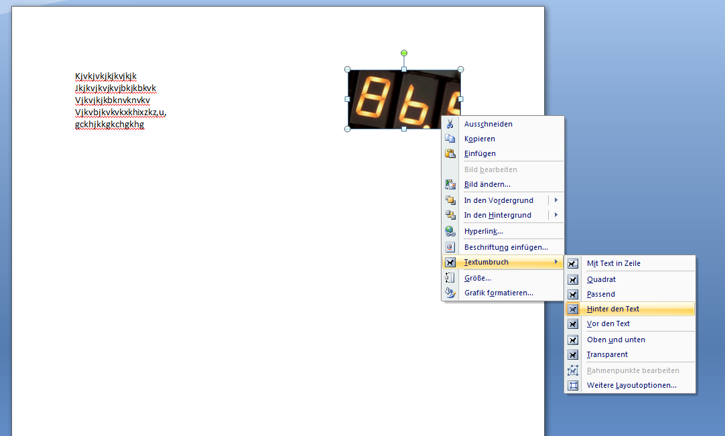
Task: Click the copy icon next to Kopieren
Action: pyautogui.click(x=450, y=139)
